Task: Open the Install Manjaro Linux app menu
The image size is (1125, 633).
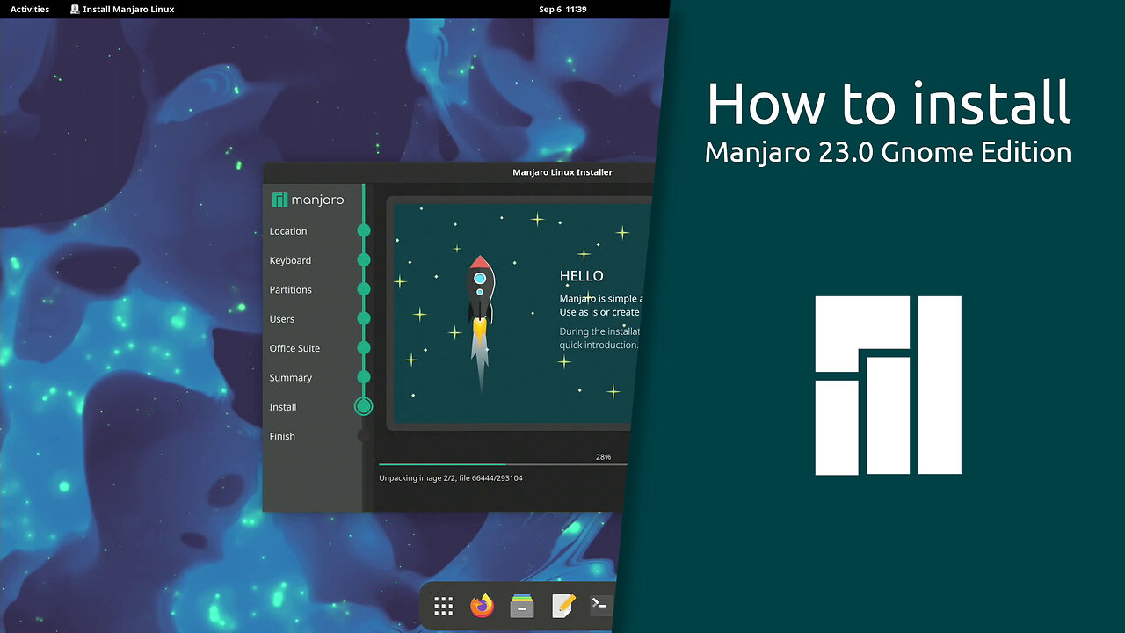Action: coord(122,9)
